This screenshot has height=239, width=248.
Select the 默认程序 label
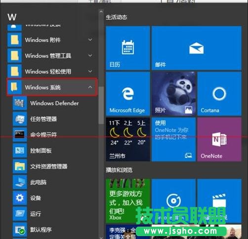click(41, 230)
